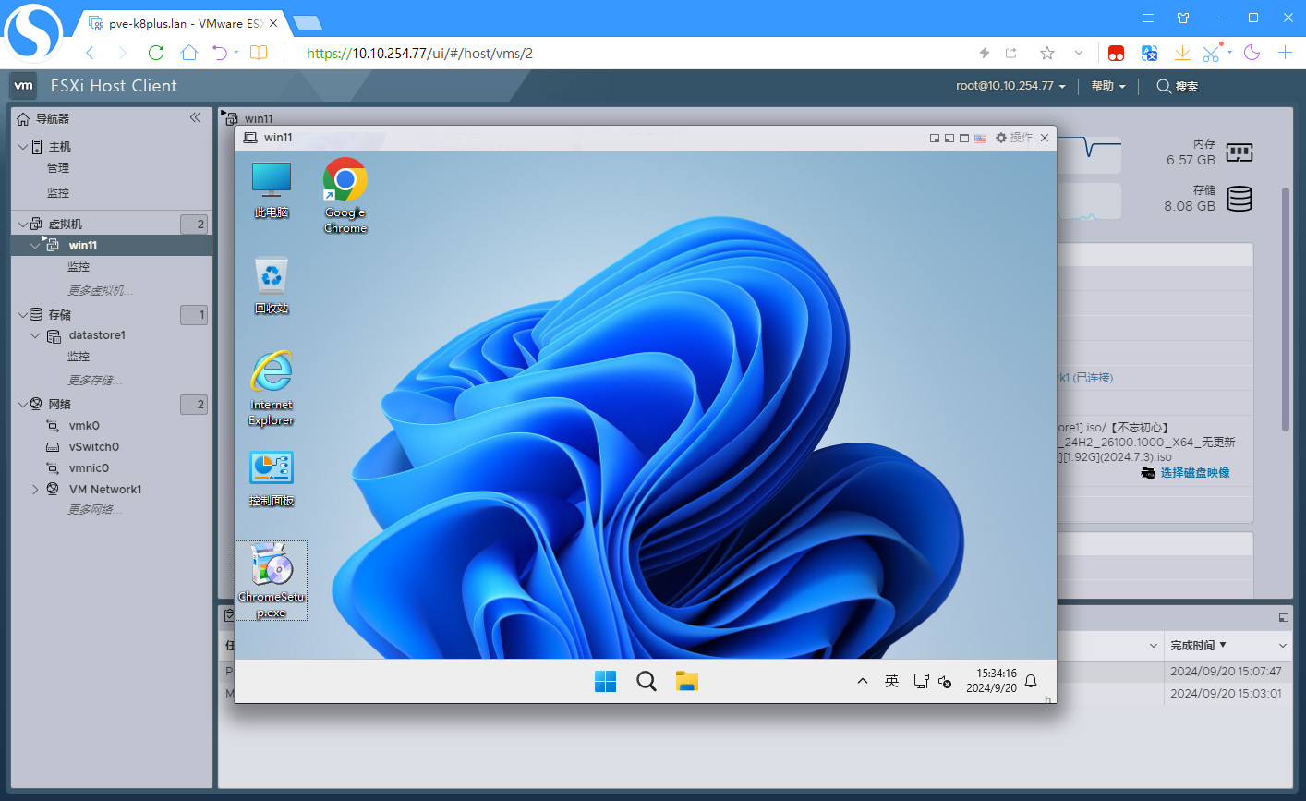Select the Internet Explorer desktop icon
1306x801 pixels.
[x=272, y=388]
